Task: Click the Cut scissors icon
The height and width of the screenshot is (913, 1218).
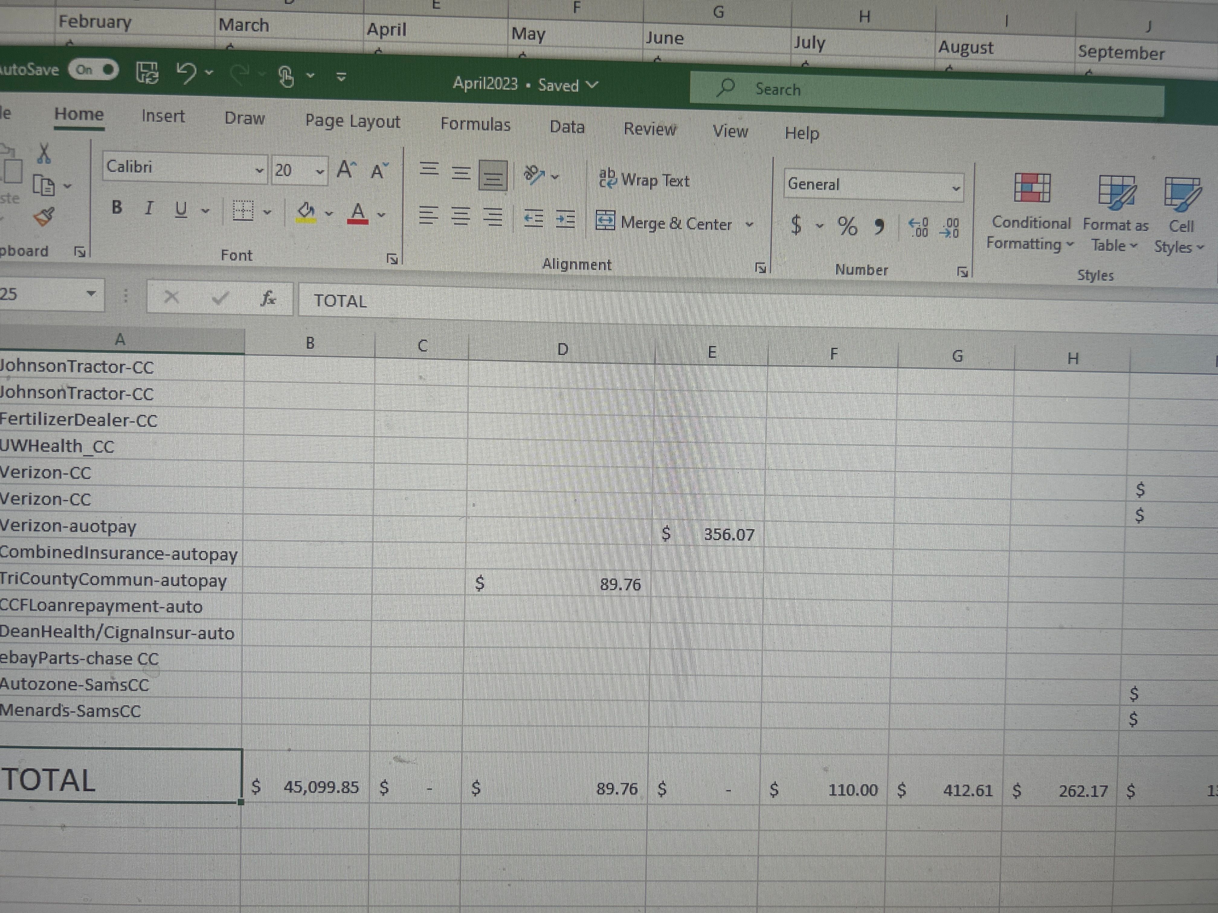Action: (44, 154)
